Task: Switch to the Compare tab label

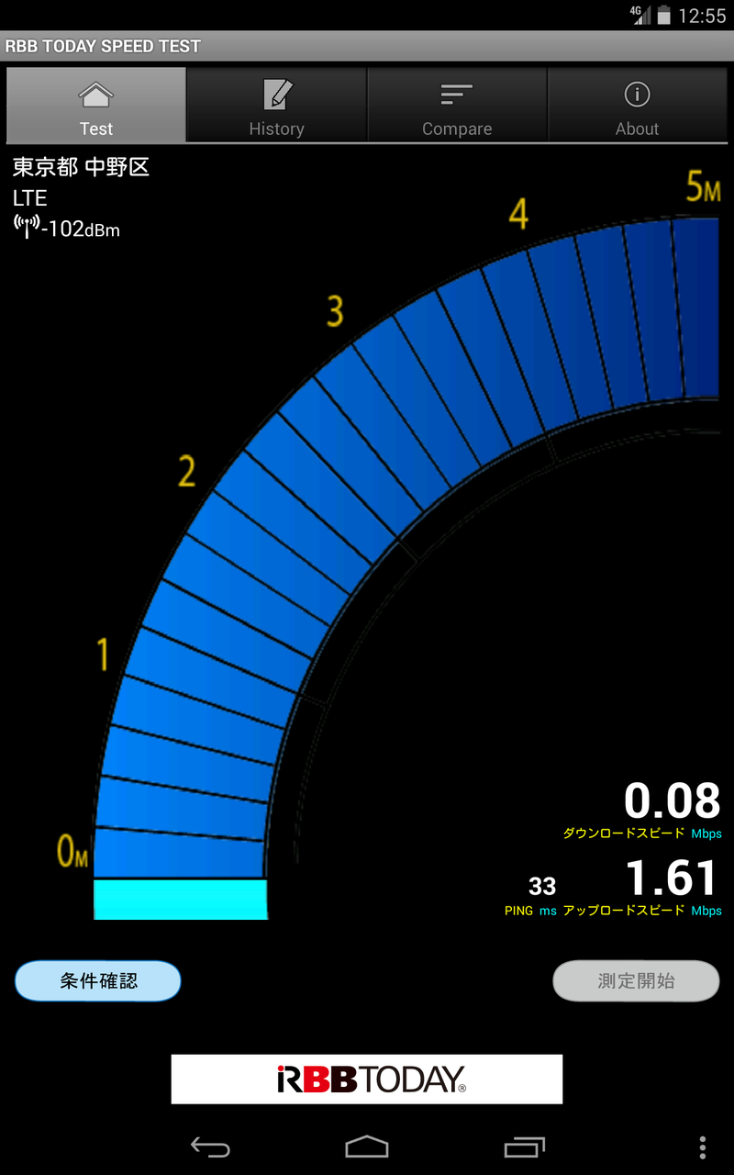Action: (x=456, y=129)
